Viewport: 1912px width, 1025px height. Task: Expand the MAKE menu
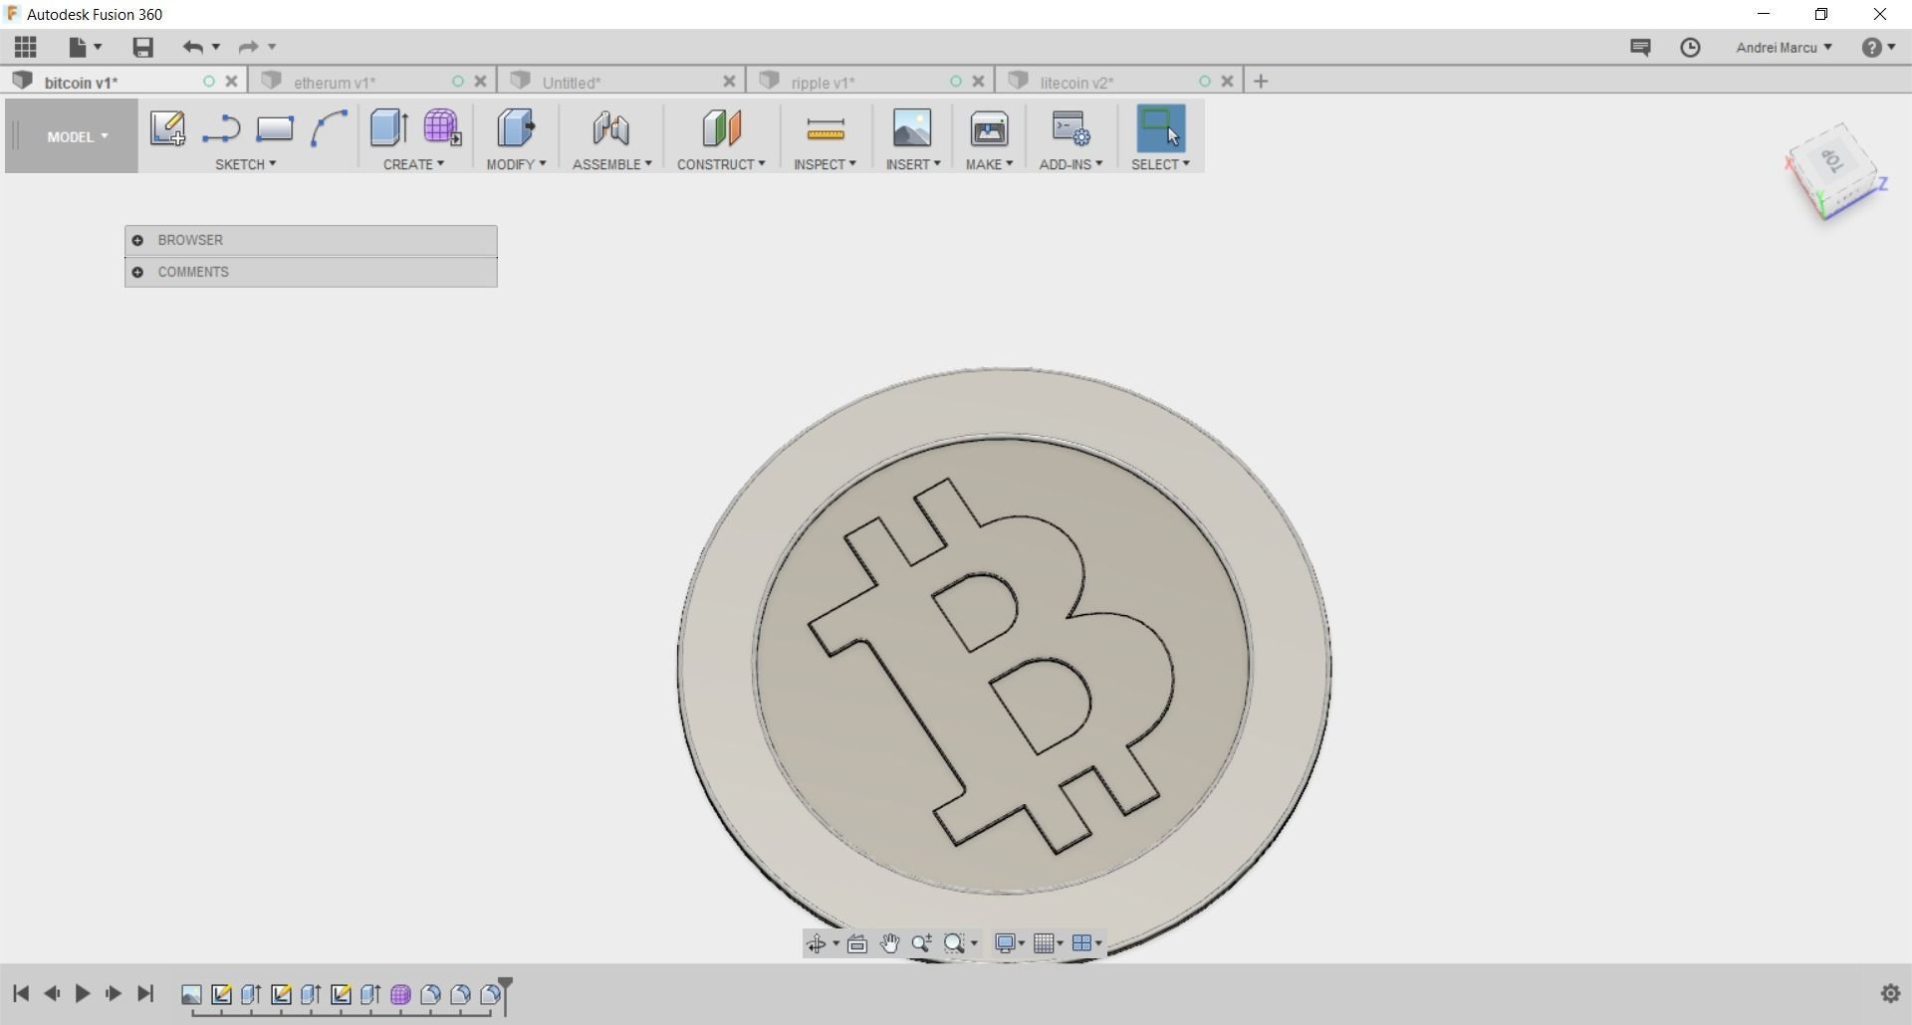(x=989, y=164)
